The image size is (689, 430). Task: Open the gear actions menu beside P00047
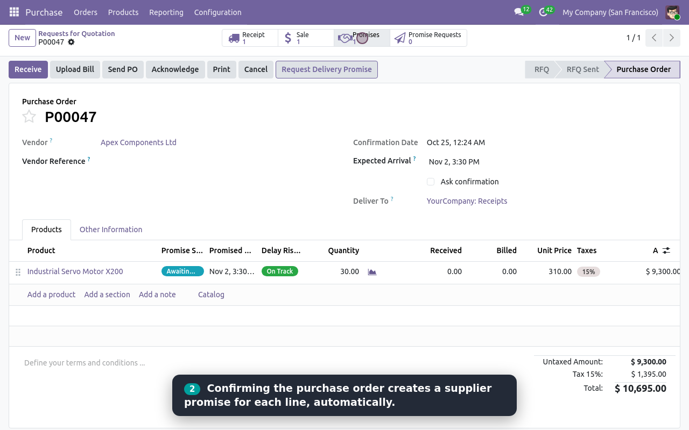71,42
